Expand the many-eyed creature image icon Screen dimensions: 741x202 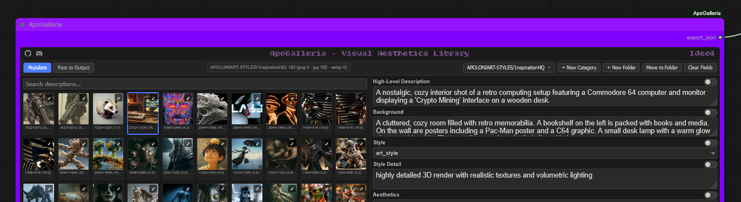(x=153, y=144)
